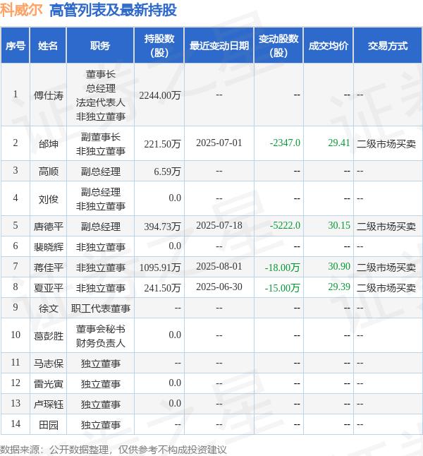Click the change value -2347.0

[285, 143]
